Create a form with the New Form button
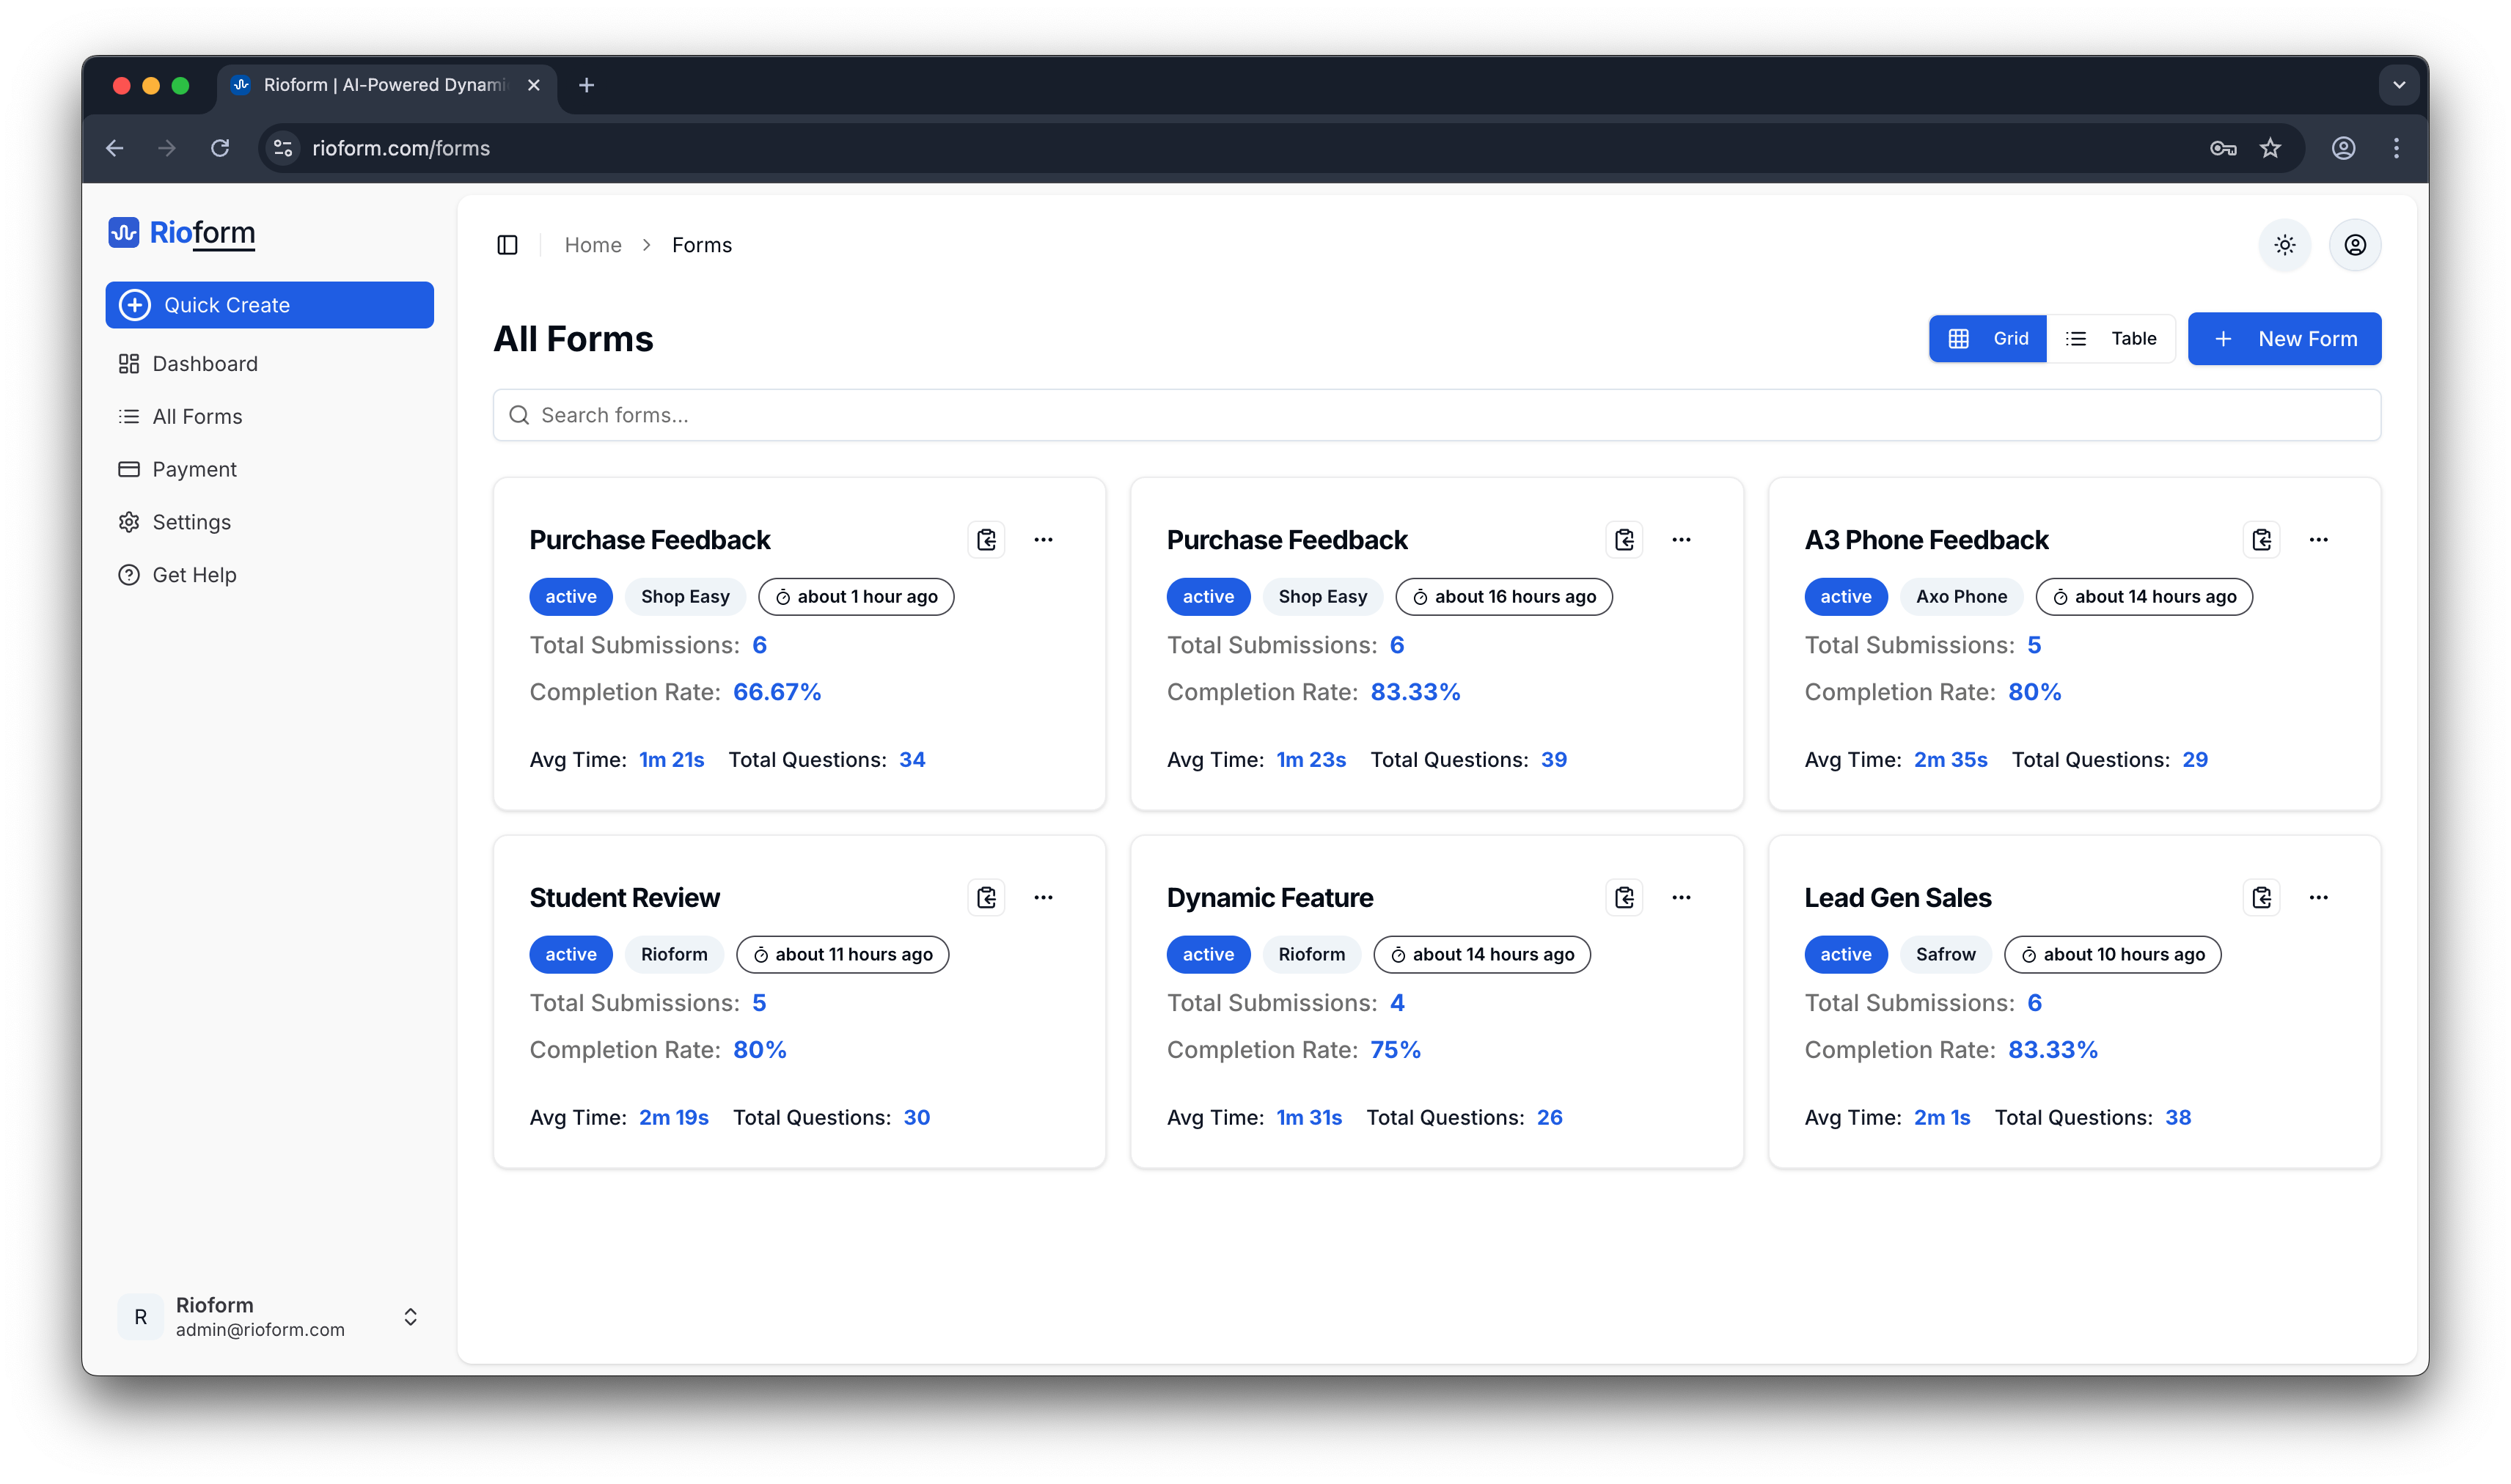The image size is (2511, 1484). (x=2285, y=338)
